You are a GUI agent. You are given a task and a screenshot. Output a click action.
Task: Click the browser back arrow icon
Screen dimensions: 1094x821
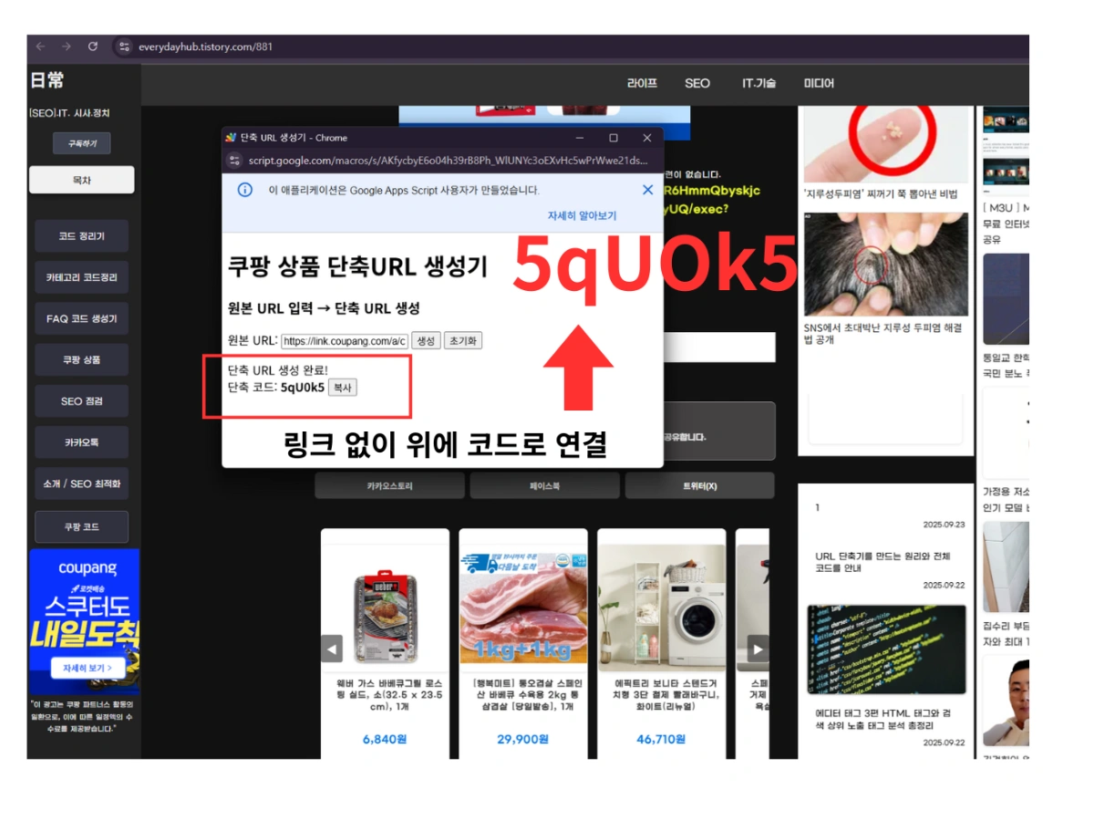[x=39, y=47]
